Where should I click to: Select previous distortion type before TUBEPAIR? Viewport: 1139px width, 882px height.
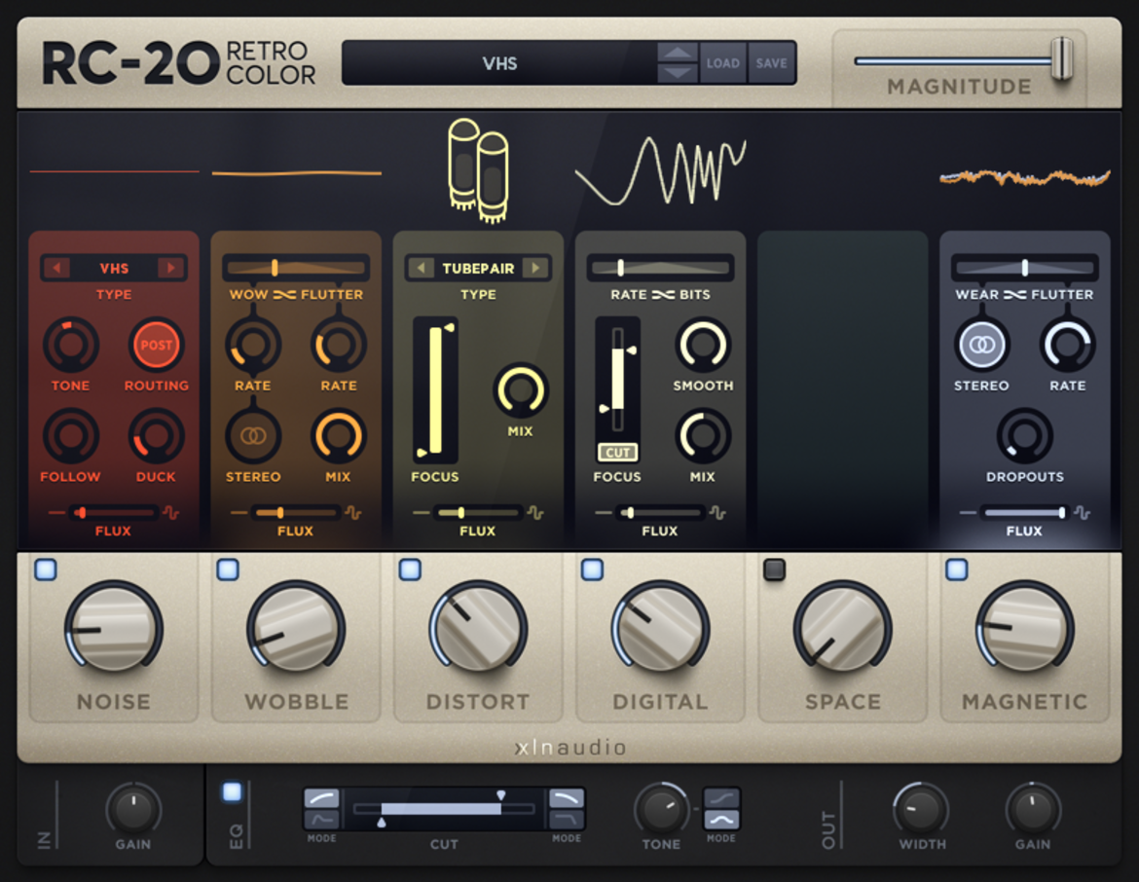(x=421, y=268)
